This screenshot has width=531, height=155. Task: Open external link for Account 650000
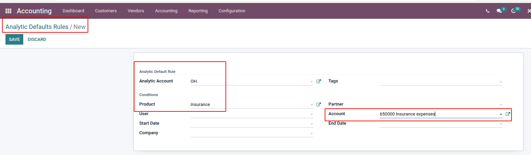point(508,114)
